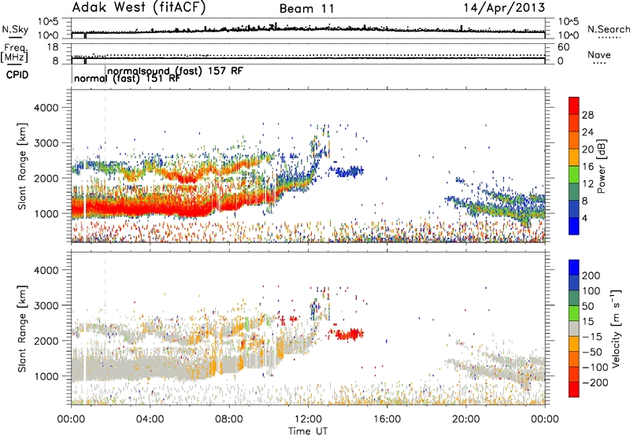Click the '60' tick on Nave axis
This screenshot has width=630, height=436.
(564, 47)
